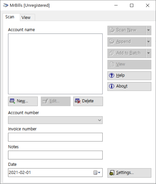Click the Add to Batch button
This screenshot has height=184, width=156.
(127, 53)
